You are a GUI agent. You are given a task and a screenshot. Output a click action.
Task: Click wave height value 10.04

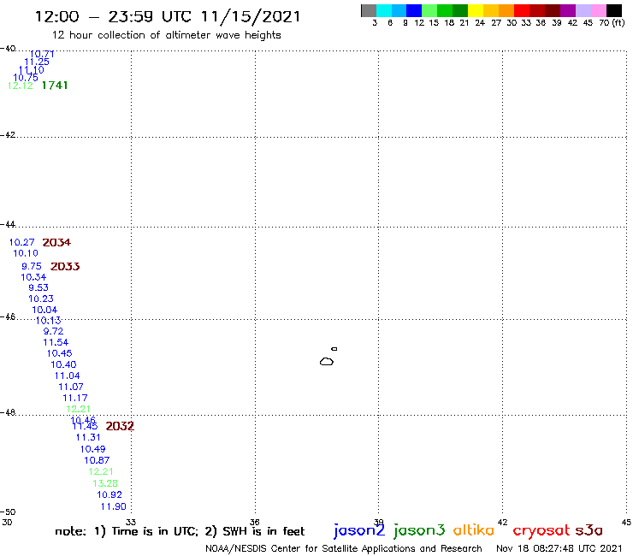[x=44, y=310]
